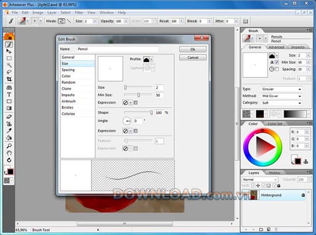Toggle Spacing checkbox next to clock icon

277,69
